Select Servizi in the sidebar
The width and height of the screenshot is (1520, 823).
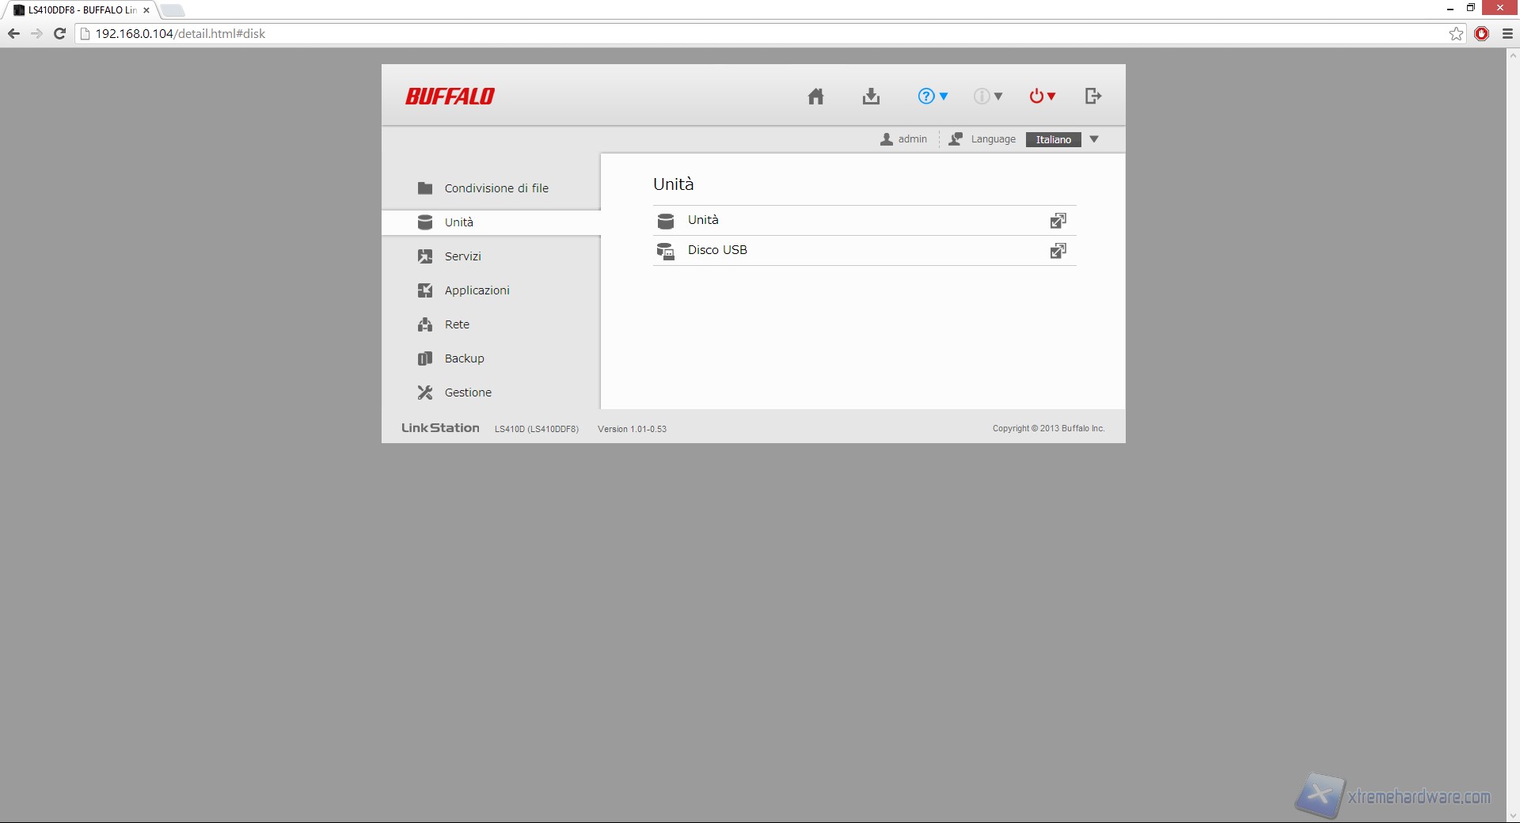462,256
